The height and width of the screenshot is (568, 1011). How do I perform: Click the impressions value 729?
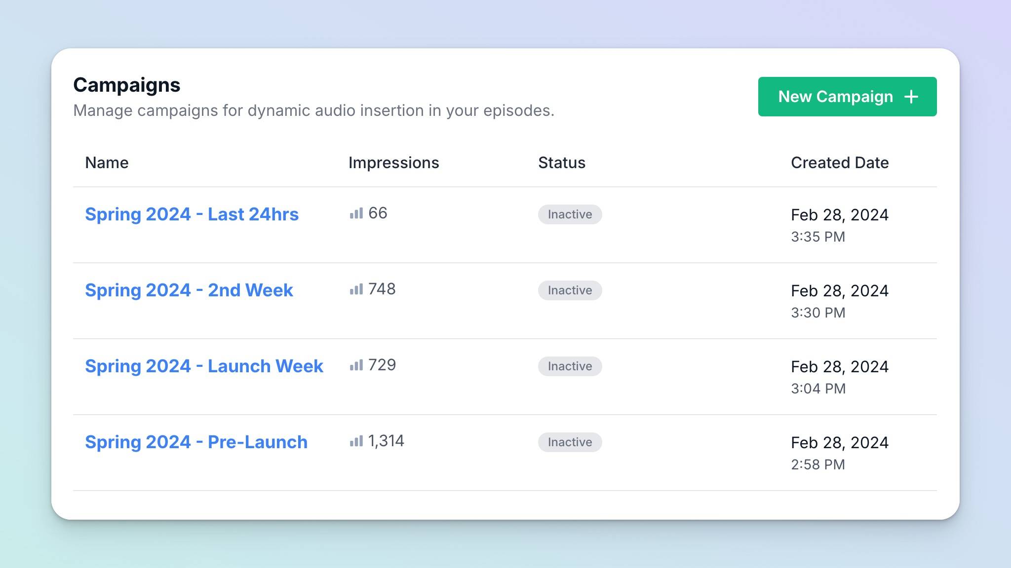tap(382, 365)
